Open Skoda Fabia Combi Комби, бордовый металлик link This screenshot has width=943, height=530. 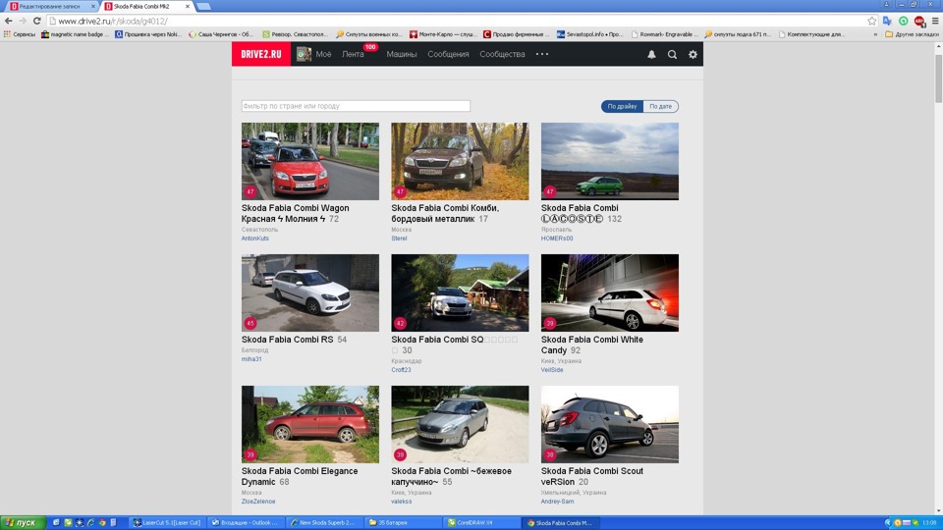(x=445, y=213)
